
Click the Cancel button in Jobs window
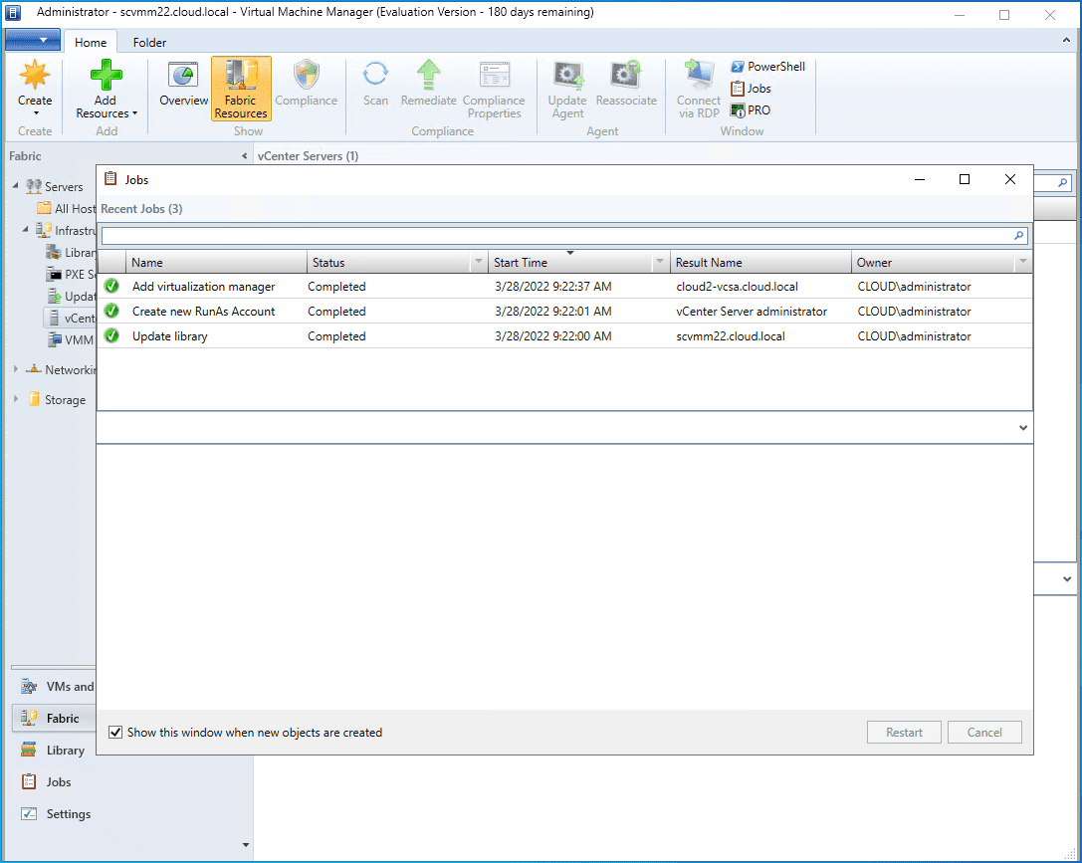[984, 733]
